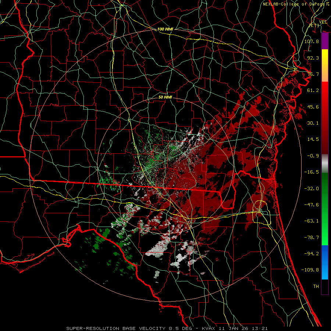Click the 14.5 legend value

(313, 139)
